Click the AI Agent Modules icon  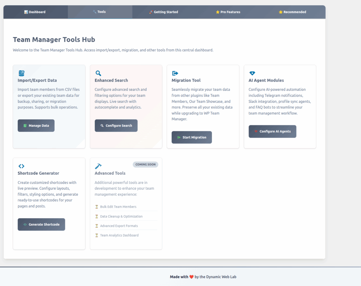[x=252, y=73]
